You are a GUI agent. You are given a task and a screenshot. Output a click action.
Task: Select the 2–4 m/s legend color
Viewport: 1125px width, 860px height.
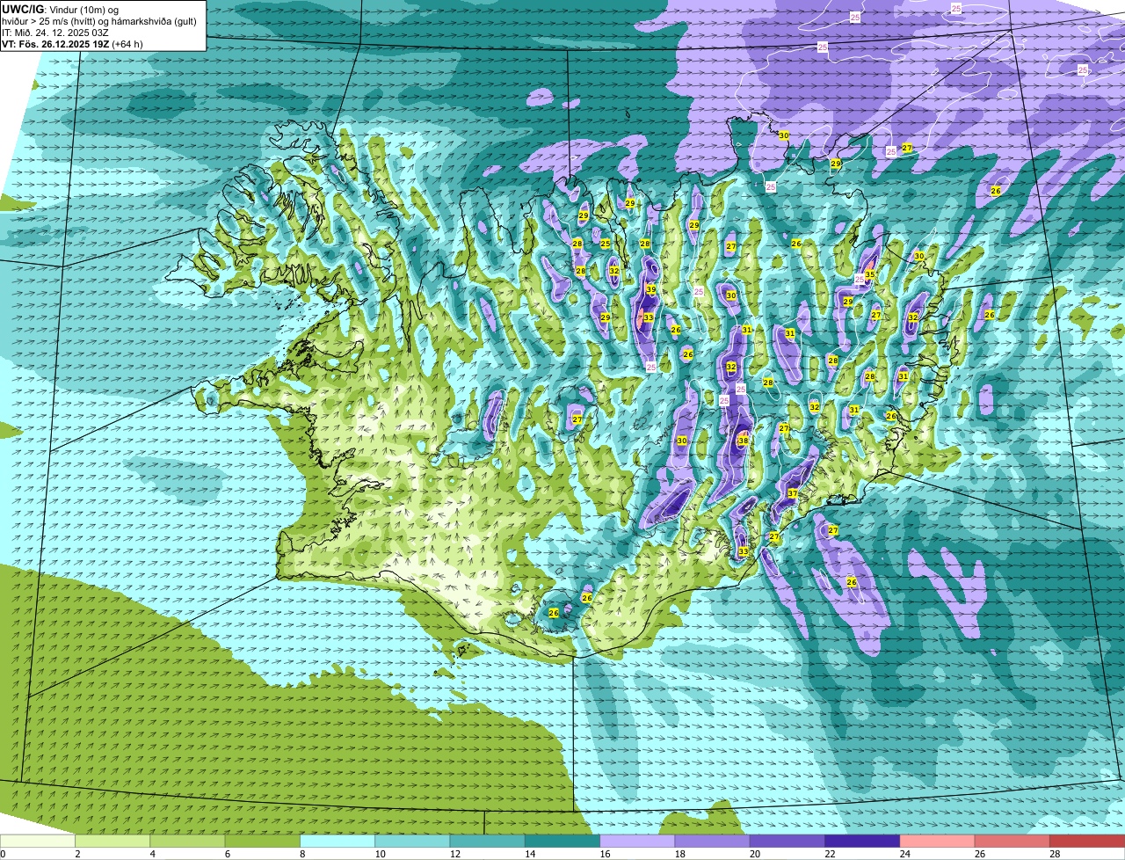point(112,842)
